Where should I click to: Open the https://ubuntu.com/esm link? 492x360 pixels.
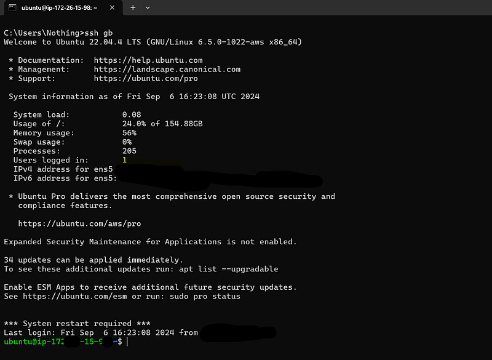coord(74,296)
